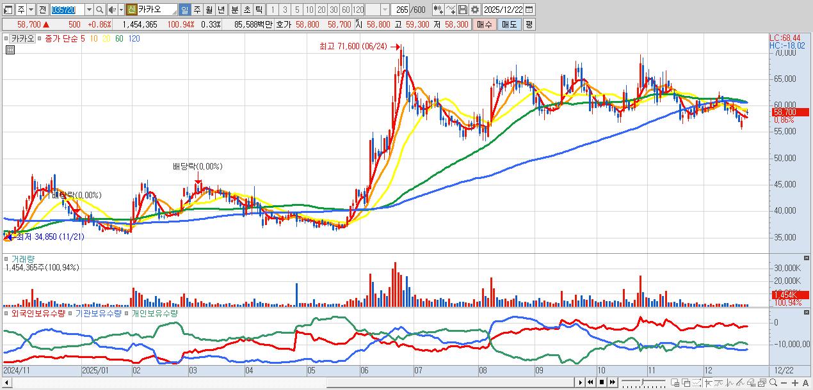
Task: Select the 주 weekly period button next to 일
Action: point(197,10)
